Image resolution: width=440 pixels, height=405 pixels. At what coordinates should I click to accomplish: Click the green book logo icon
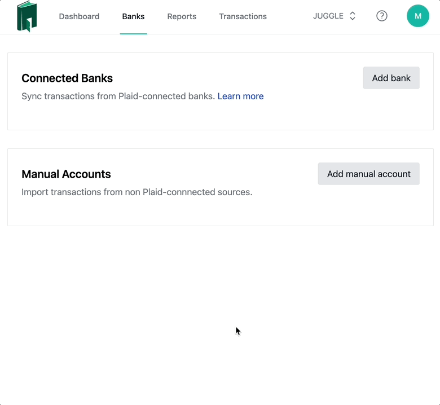[x=27, y=16]
